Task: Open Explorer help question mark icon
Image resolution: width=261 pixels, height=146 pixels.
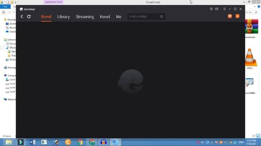Action: pos(259,6)
